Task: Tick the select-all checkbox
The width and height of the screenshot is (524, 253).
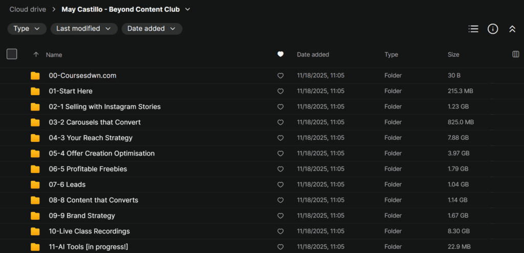Action: [12, 54]
